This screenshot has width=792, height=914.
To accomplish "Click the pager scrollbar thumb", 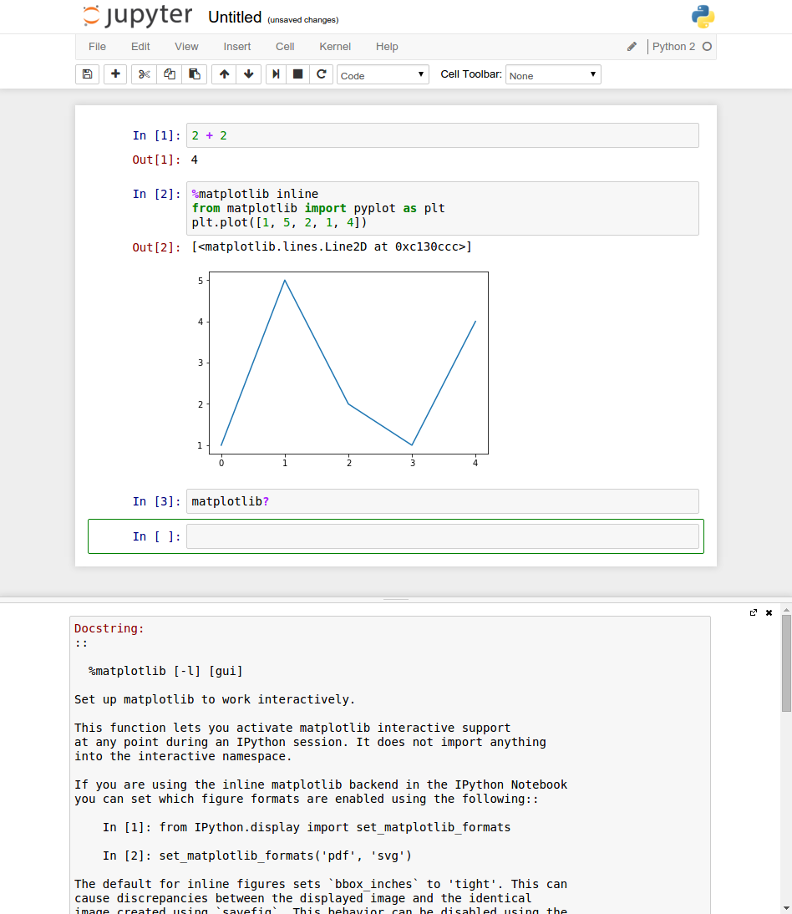I will point(786,663).
